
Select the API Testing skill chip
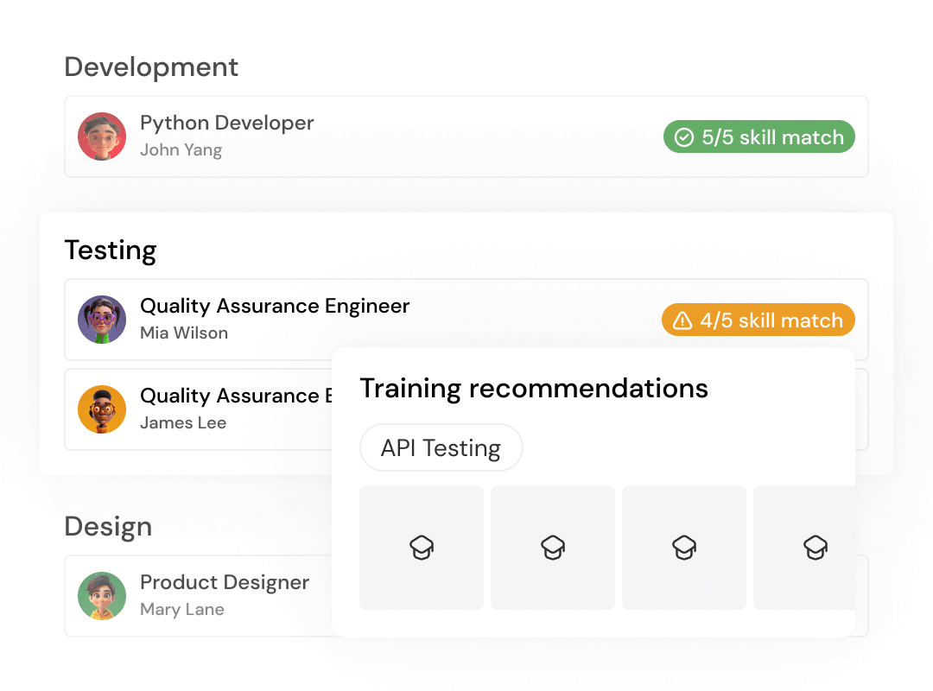pyautogui.click(x=441, y=448)
